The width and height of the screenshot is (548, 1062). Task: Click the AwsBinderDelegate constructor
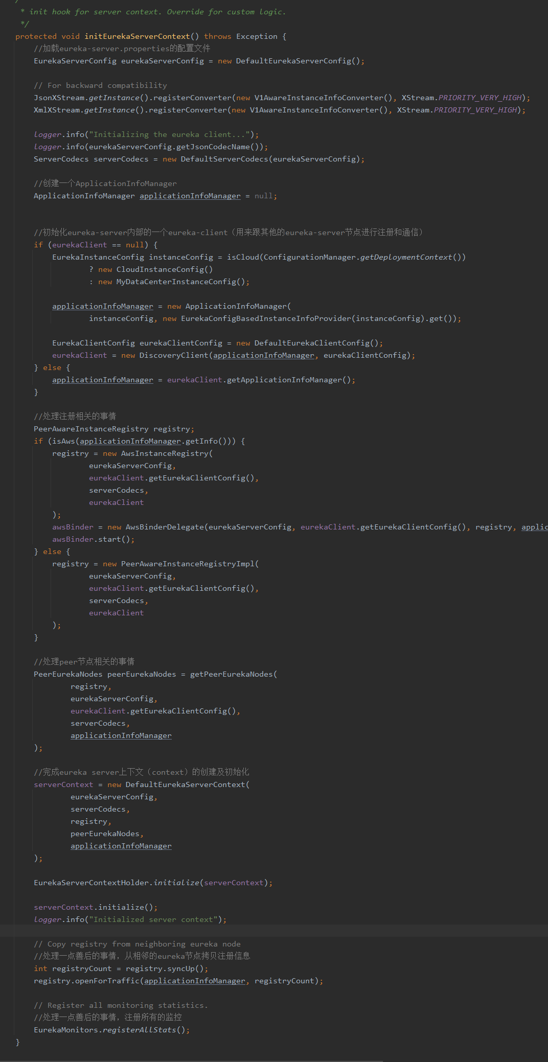coord(165,527)
